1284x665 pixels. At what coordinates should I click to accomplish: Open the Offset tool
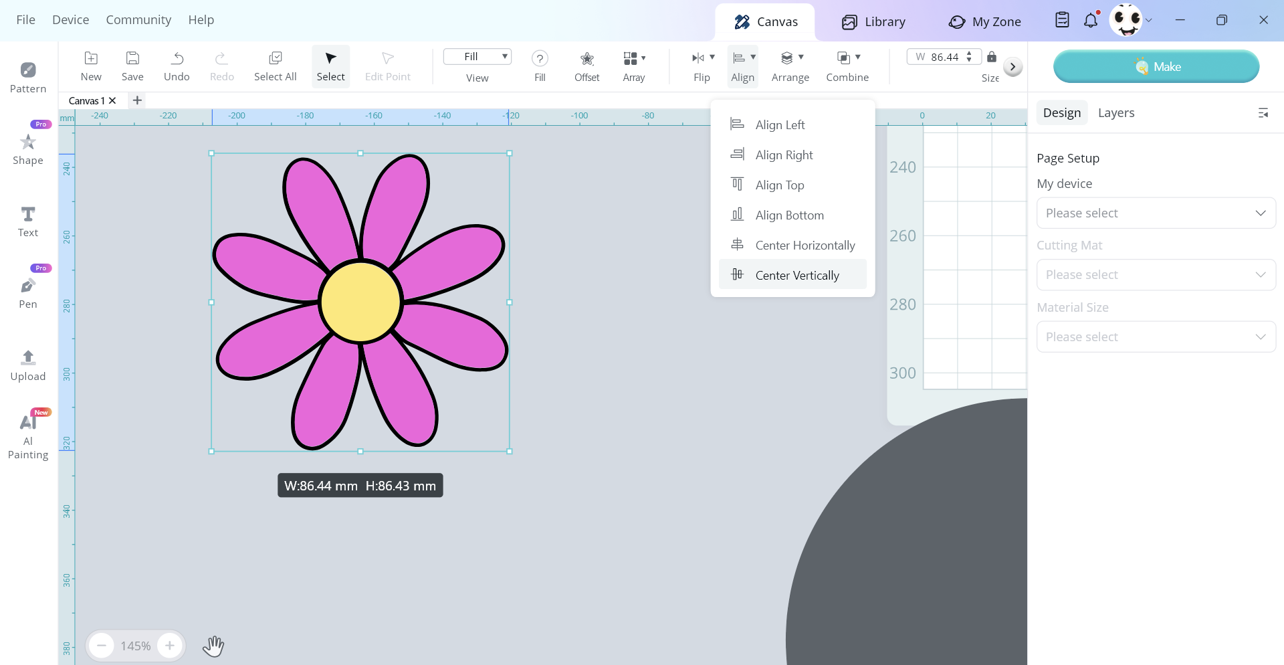587,66
